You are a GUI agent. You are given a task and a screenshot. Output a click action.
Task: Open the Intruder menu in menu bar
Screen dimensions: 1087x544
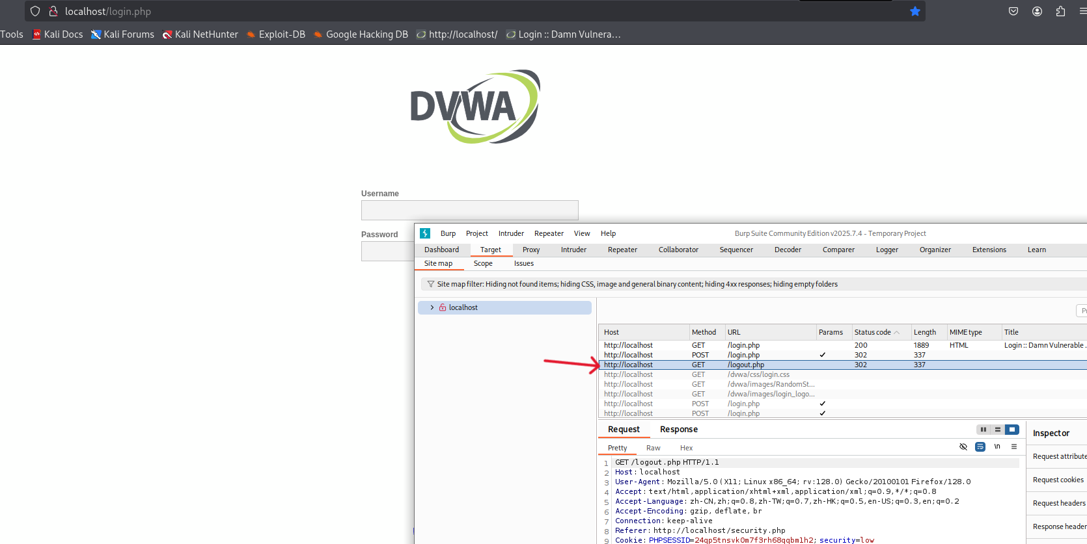[511, 233]
